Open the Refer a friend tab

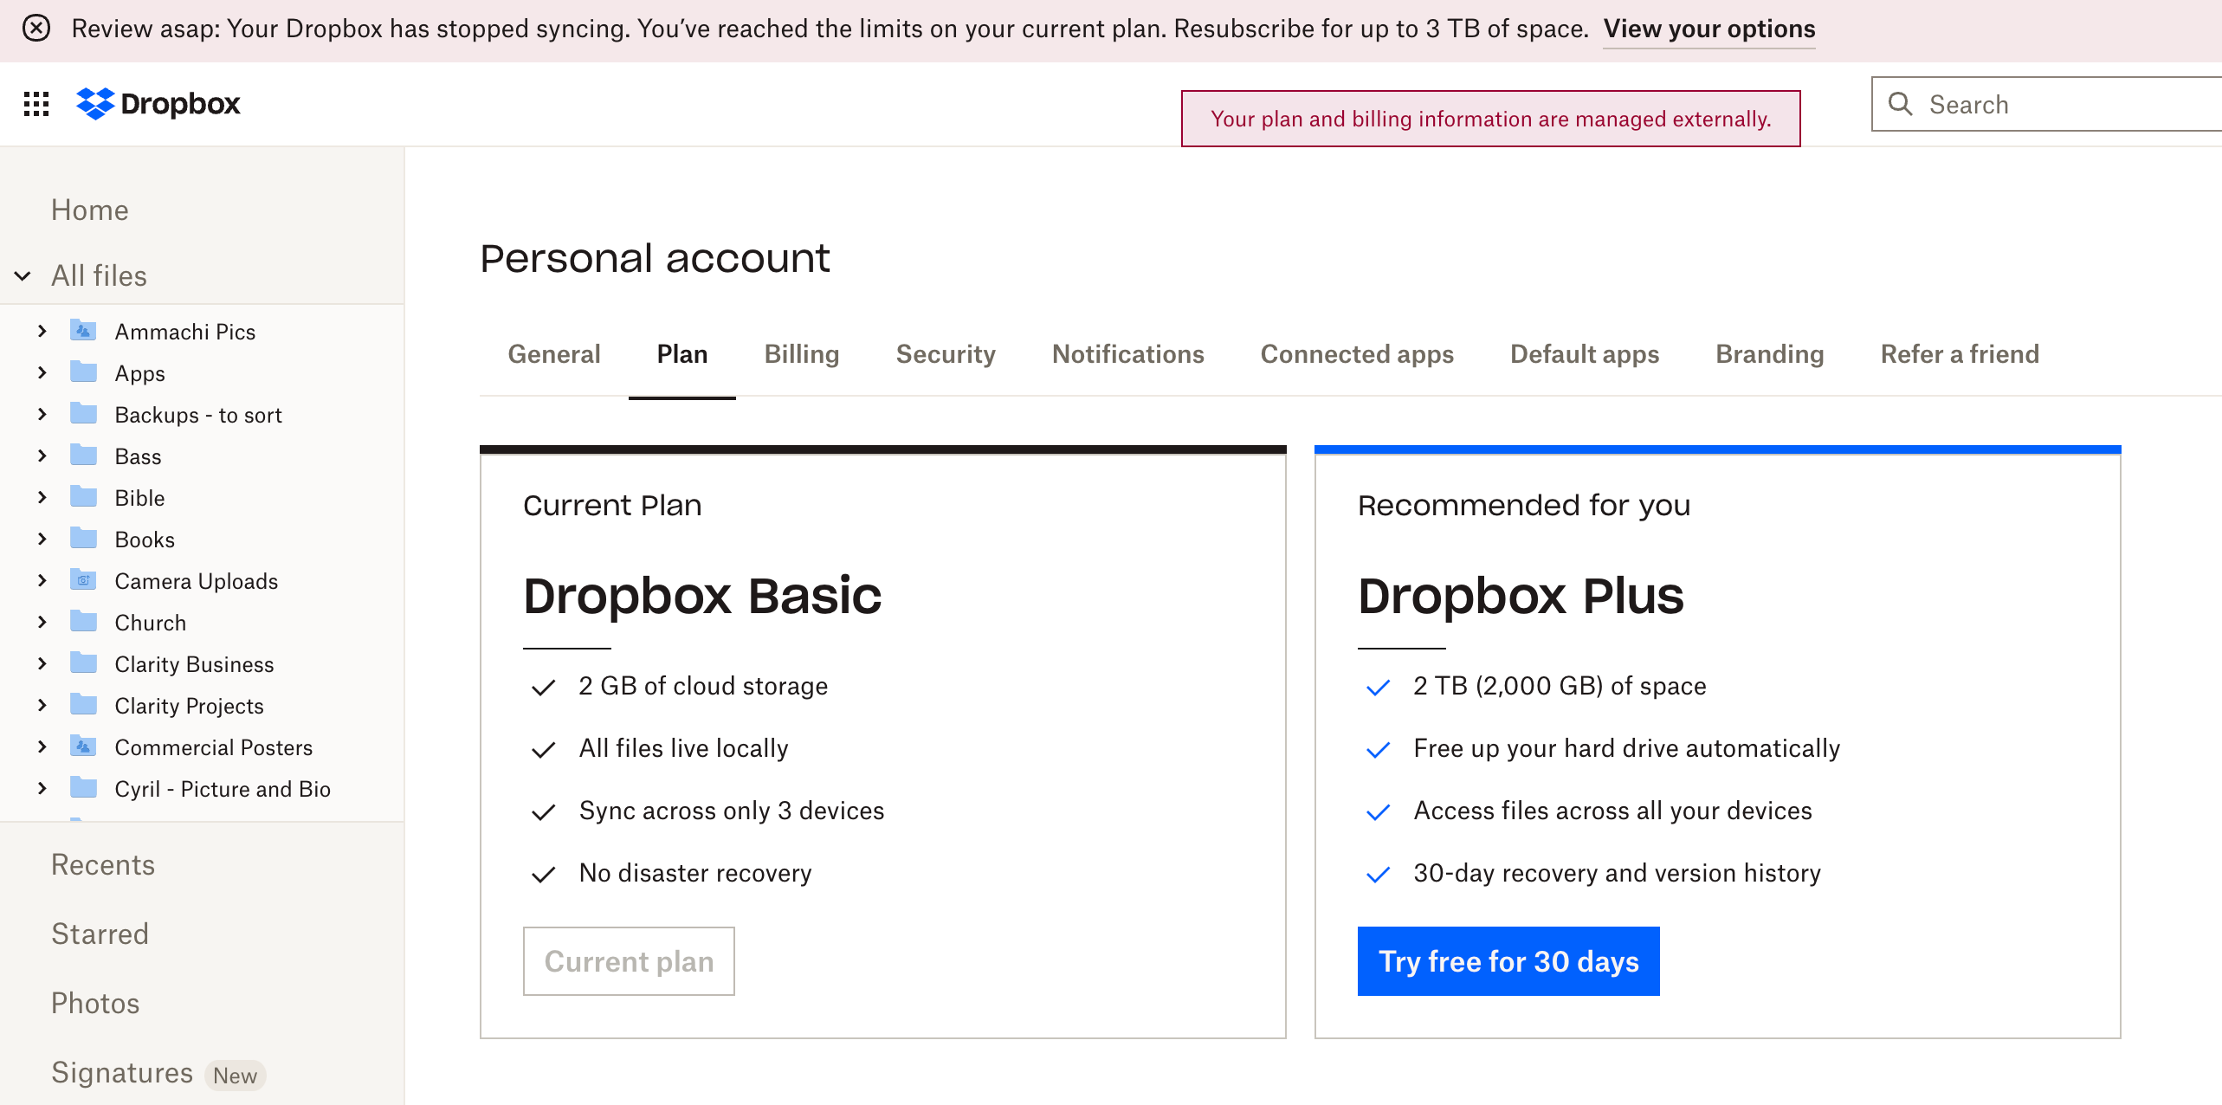coord(1960,354)
